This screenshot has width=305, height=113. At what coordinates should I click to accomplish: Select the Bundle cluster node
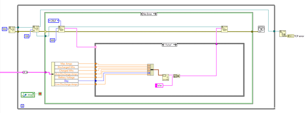tap(150, 69)
